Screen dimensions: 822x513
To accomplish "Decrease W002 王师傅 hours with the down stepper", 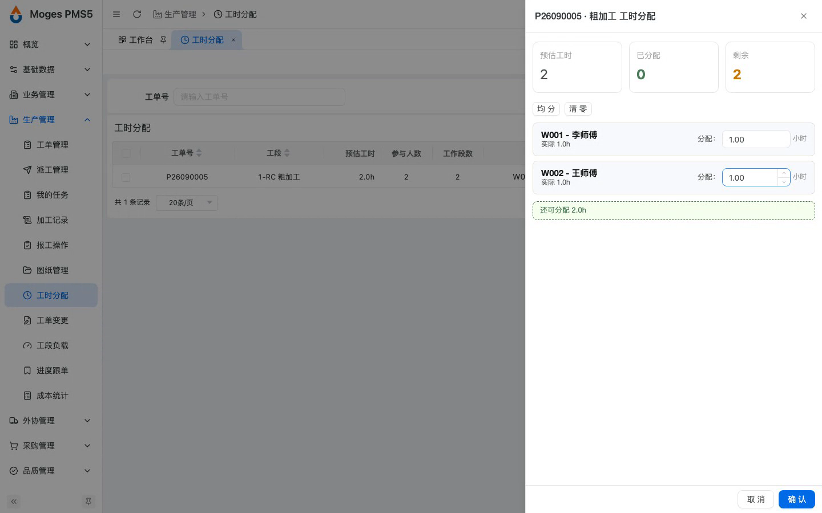I will [x=784, y=182].
